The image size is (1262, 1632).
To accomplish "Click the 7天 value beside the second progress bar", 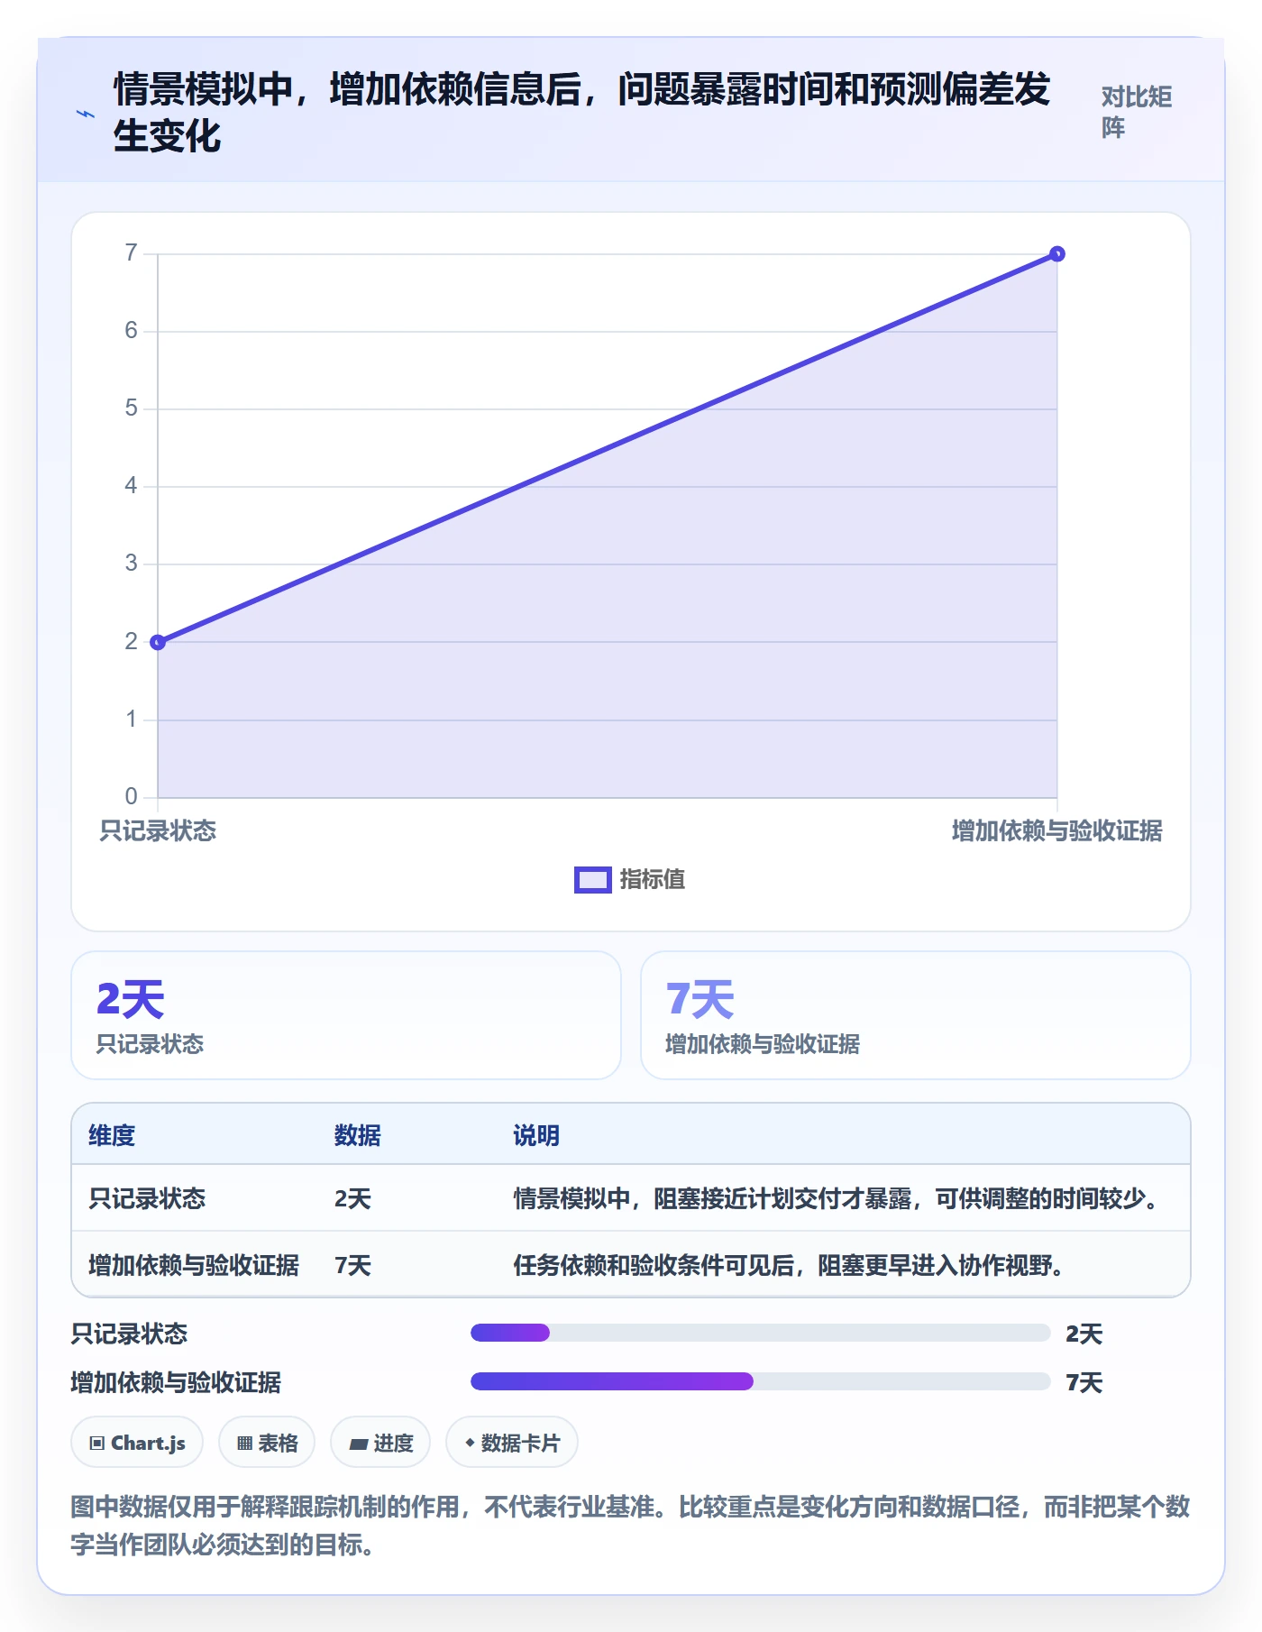I will pyautogui.click(x=1084, y=1382).
